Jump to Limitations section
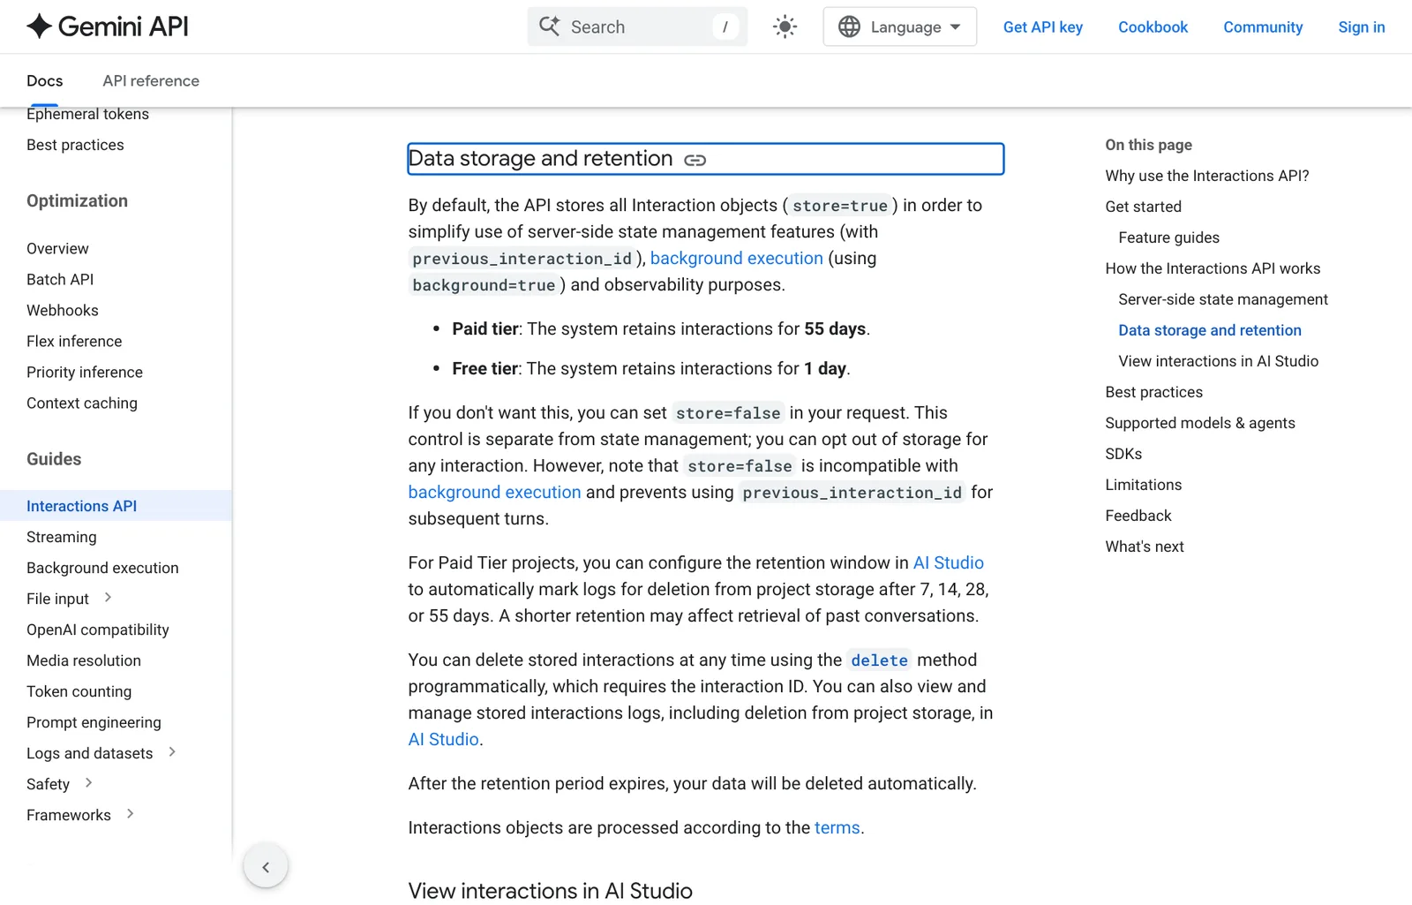Screen dimensions: 1412x905 (1143, 485)
